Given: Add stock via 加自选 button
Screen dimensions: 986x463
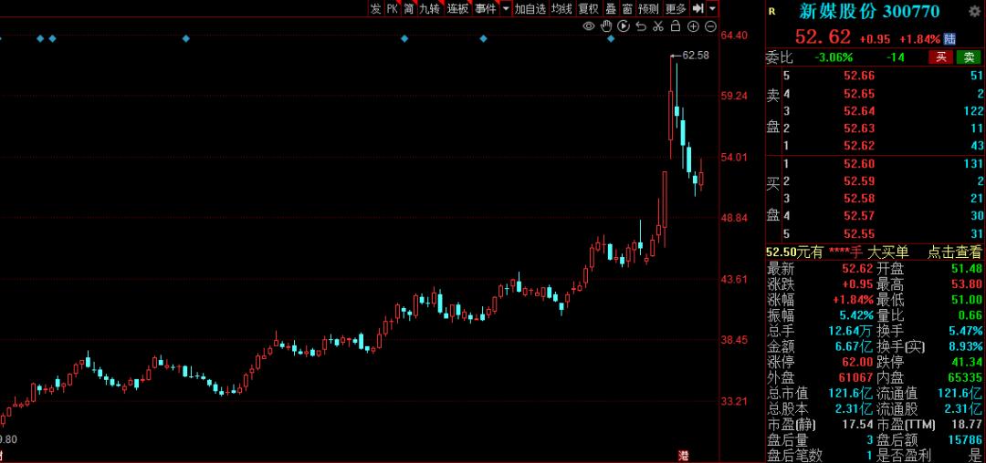Looking at the screenshot, I should point(530,8).
